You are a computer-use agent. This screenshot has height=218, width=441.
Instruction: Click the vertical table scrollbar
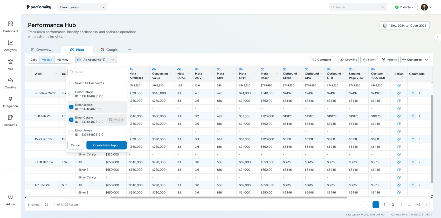tap(432, 139)
